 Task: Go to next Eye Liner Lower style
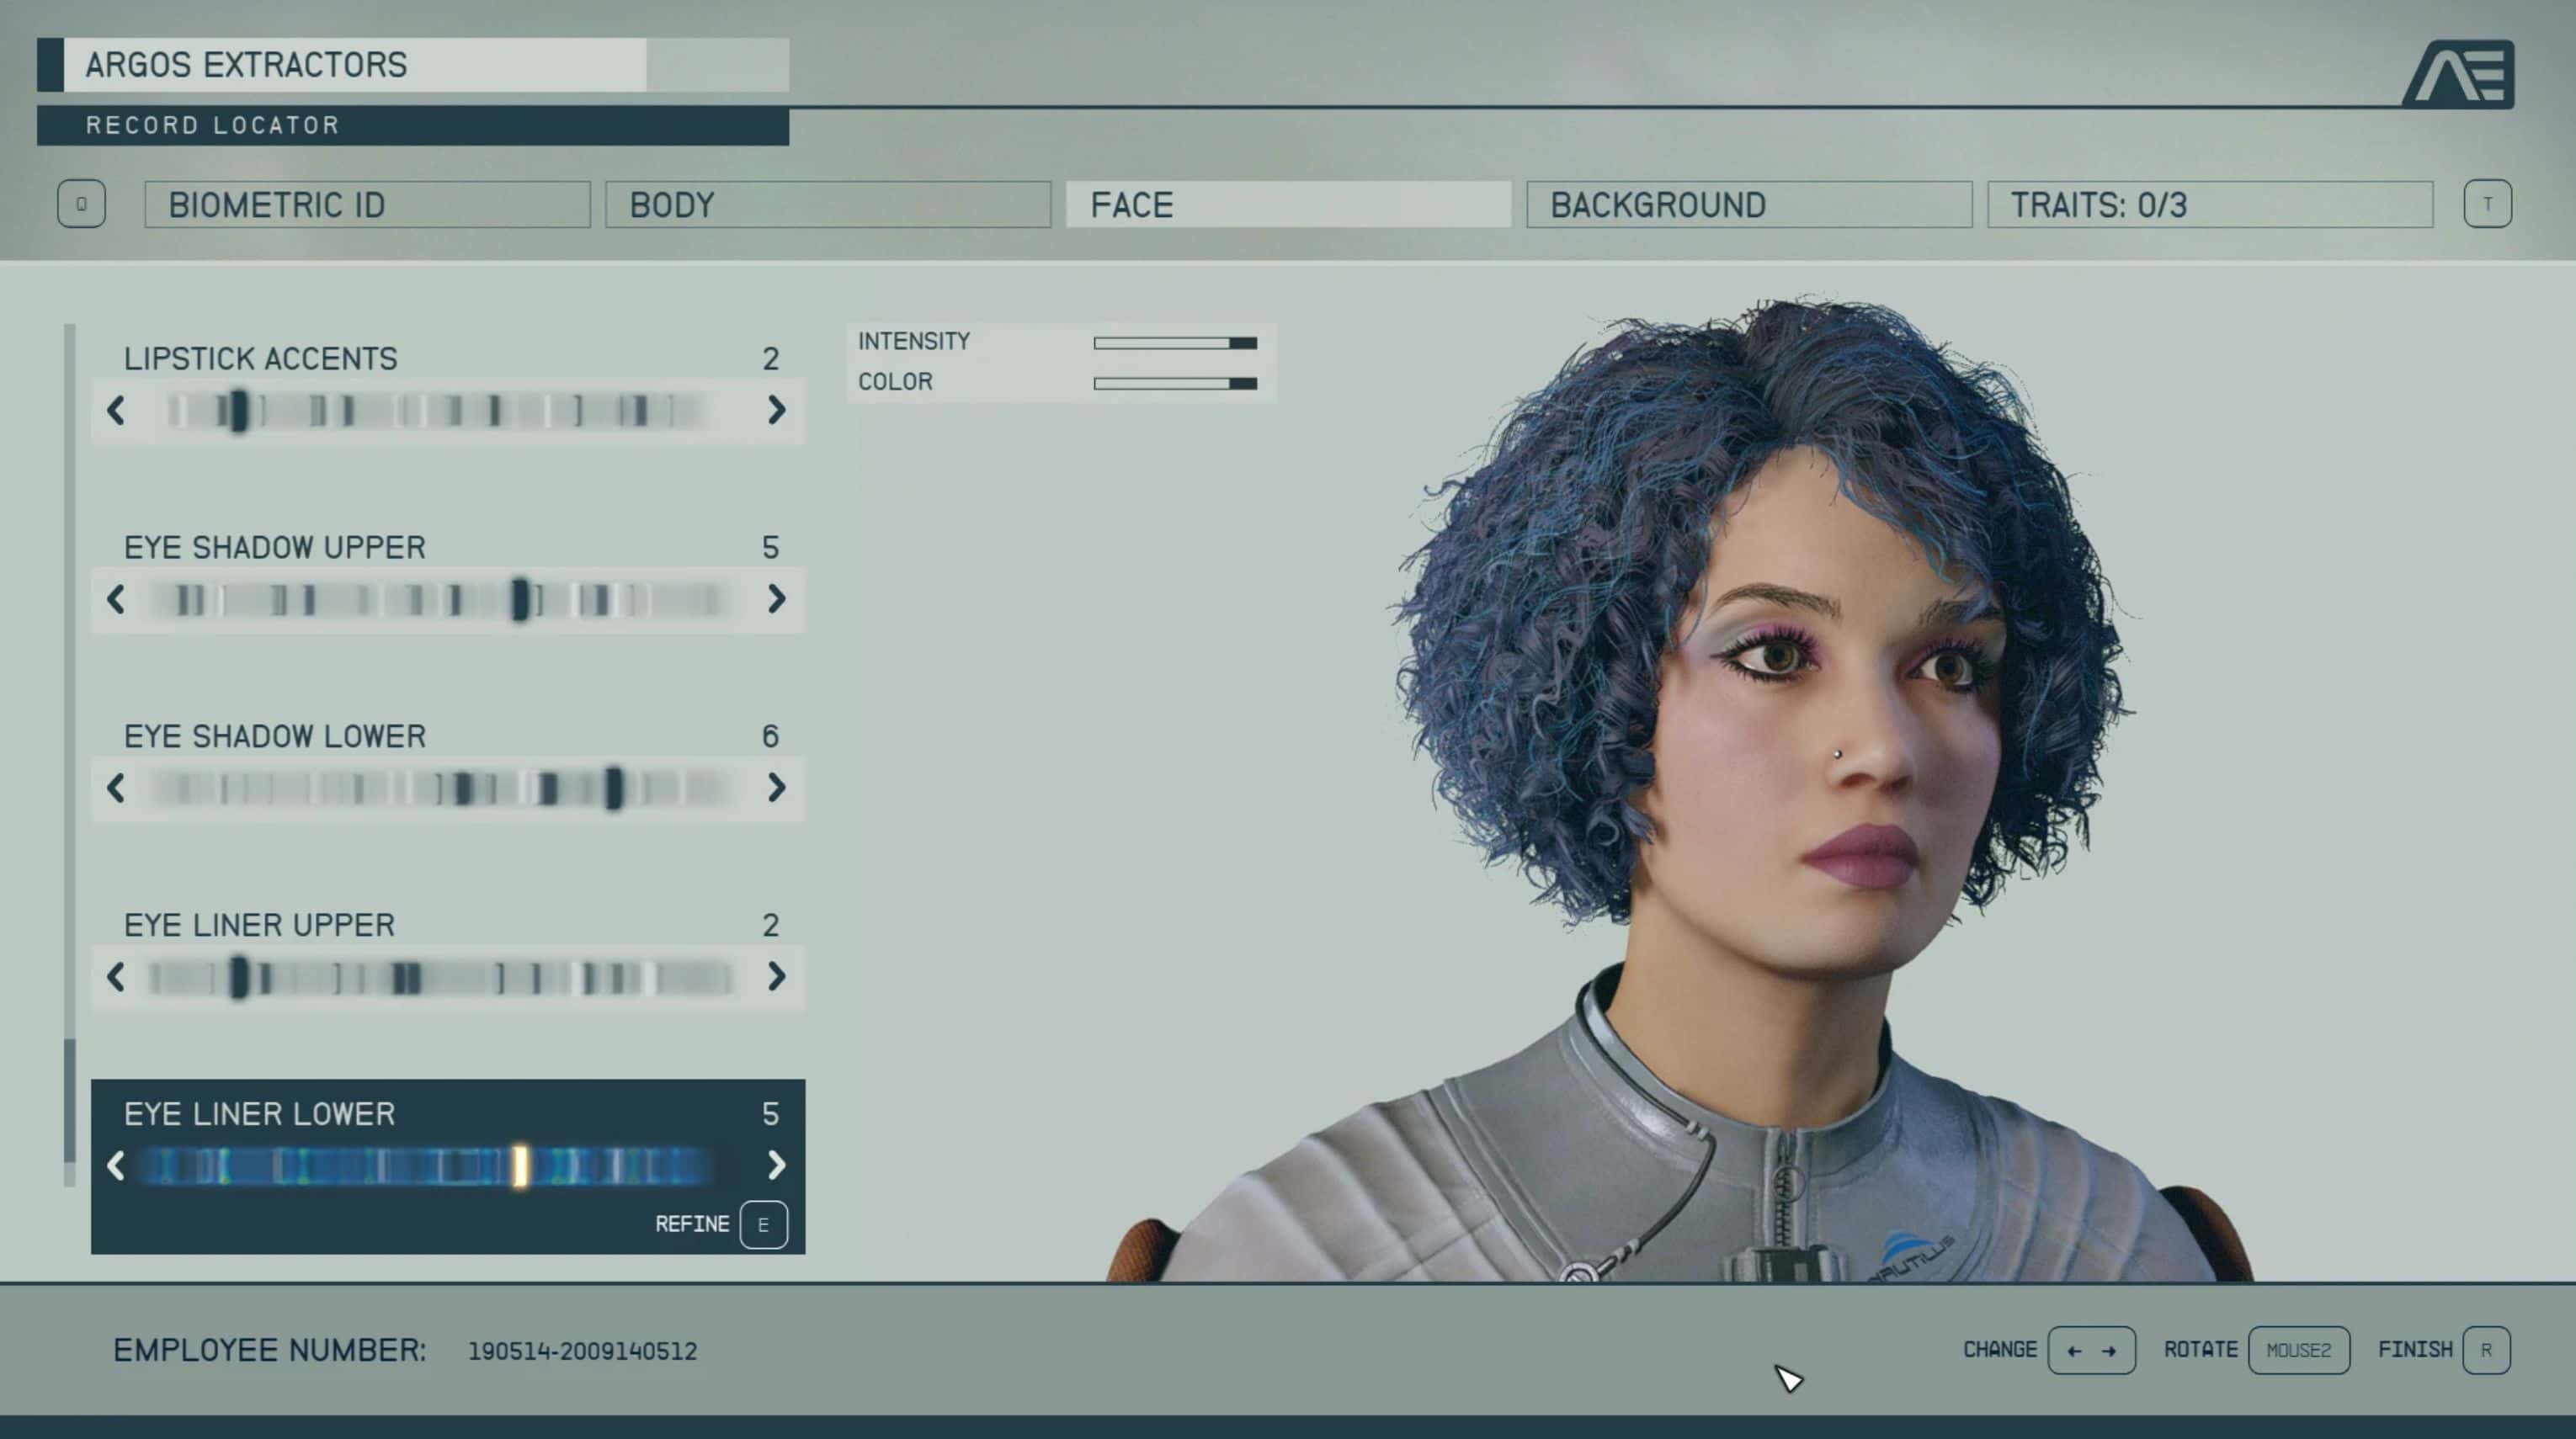[x=776, y=1166]
